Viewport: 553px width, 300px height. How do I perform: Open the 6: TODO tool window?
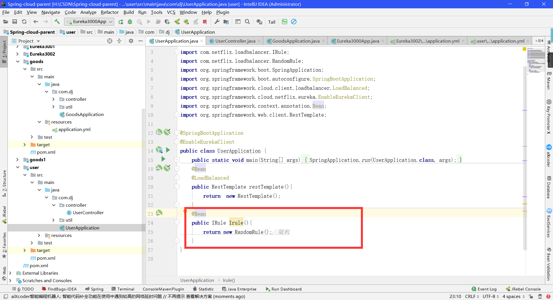coord(23,289)
